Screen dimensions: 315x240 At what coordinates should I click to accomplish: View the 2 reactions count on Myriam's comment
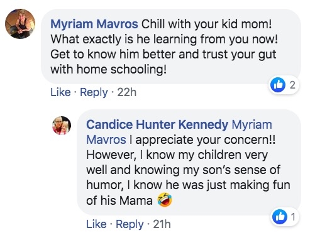click(x=292, y=85)
